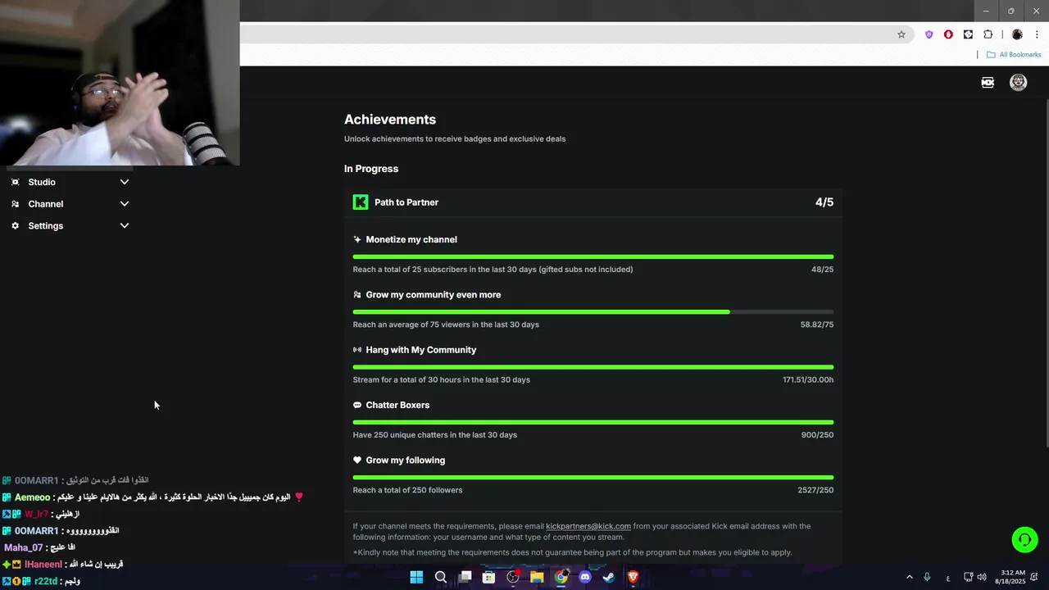Click the Studio sidebar icon
The width and height of the screenshot is (1049, 590).
coord(15,182)
